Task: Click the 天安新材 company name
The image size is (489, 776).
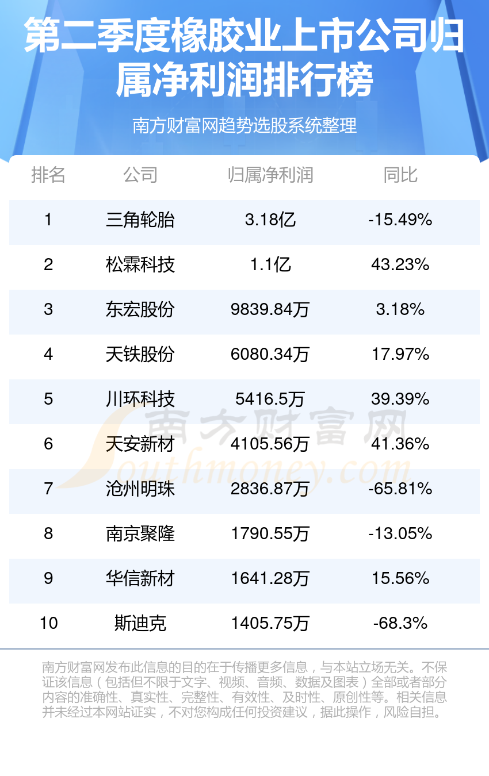Action: point(140,444)
